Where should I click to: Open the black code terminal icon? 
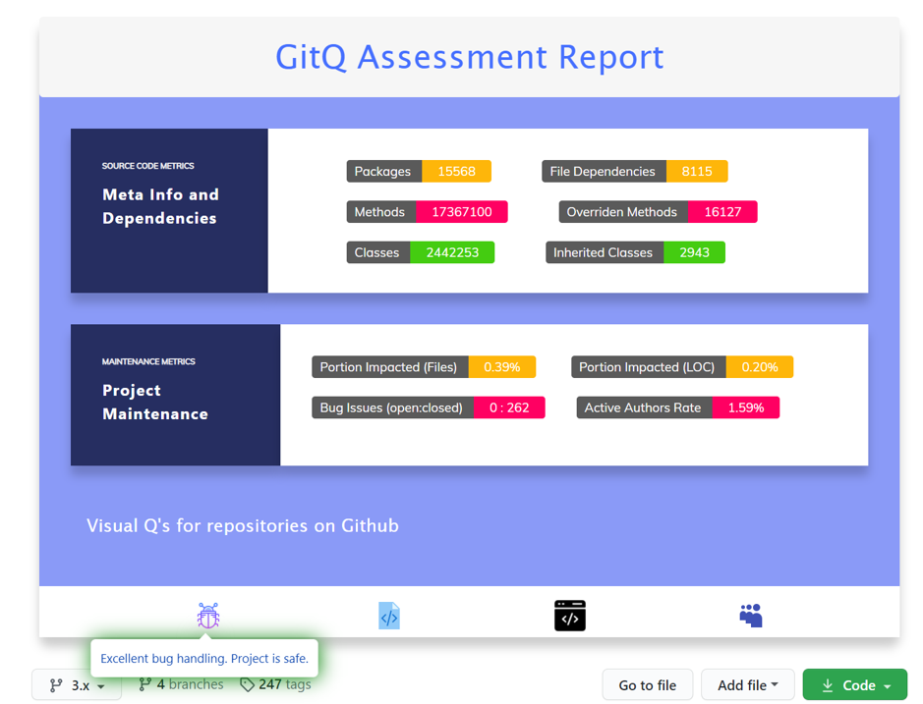point(569,616)
